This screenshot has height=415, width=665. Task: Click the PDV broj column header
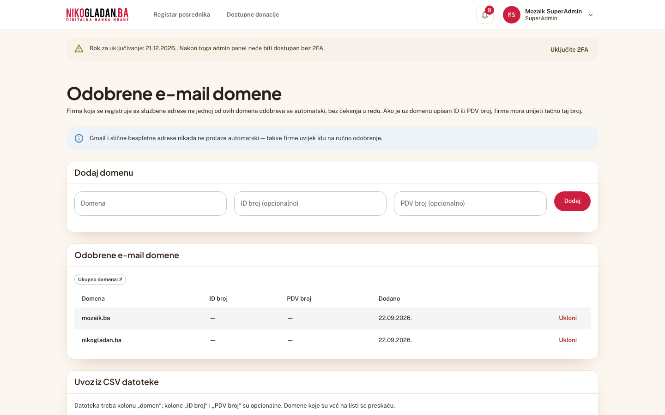299,299
